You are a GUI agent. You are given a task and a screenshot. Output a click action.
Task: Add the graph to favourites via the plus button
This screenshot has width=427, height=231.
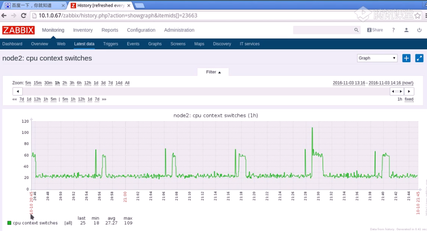coord(406,58)
